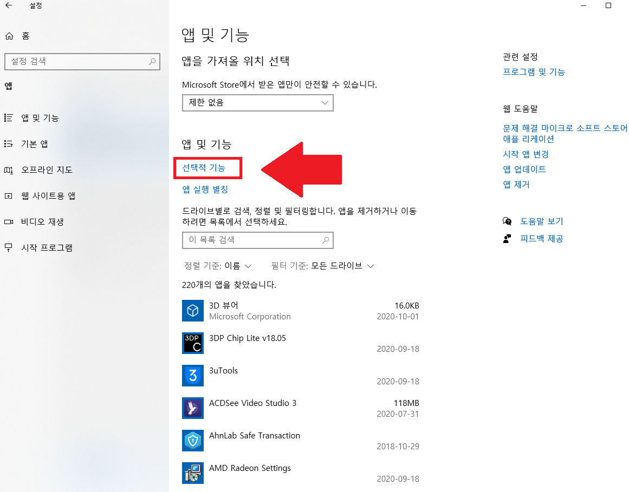Click the 220개의 앱을 찾았습니다 text
This screenshot has width=629, height=492.
pos(229,285)
